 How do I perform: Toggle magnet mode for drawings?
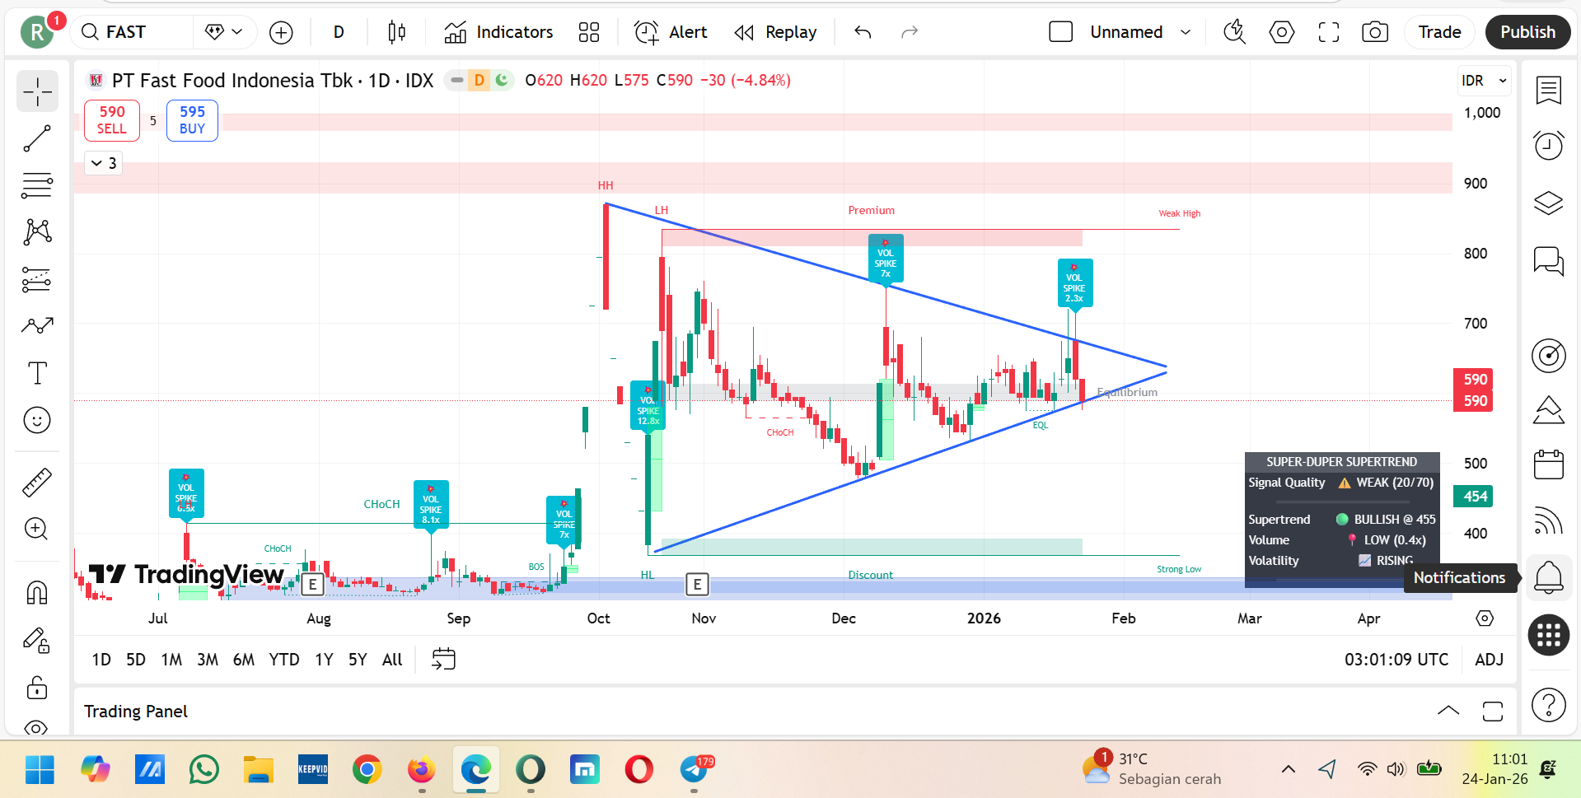(x=37, y=592)
